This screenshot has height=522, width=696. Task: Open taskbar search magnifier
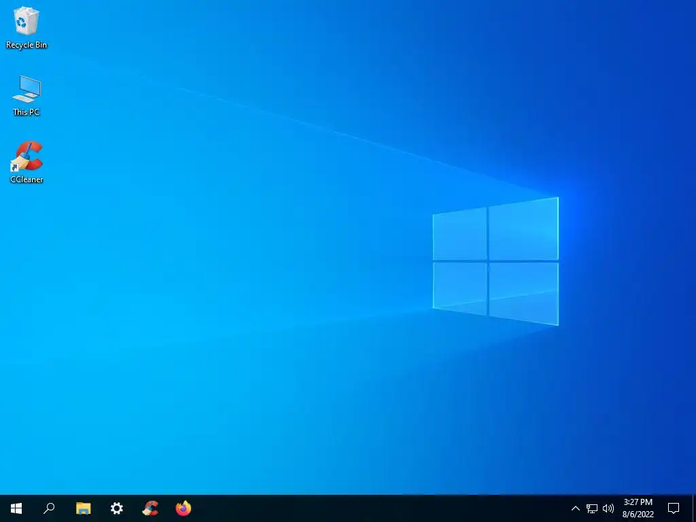coord(49,508)
